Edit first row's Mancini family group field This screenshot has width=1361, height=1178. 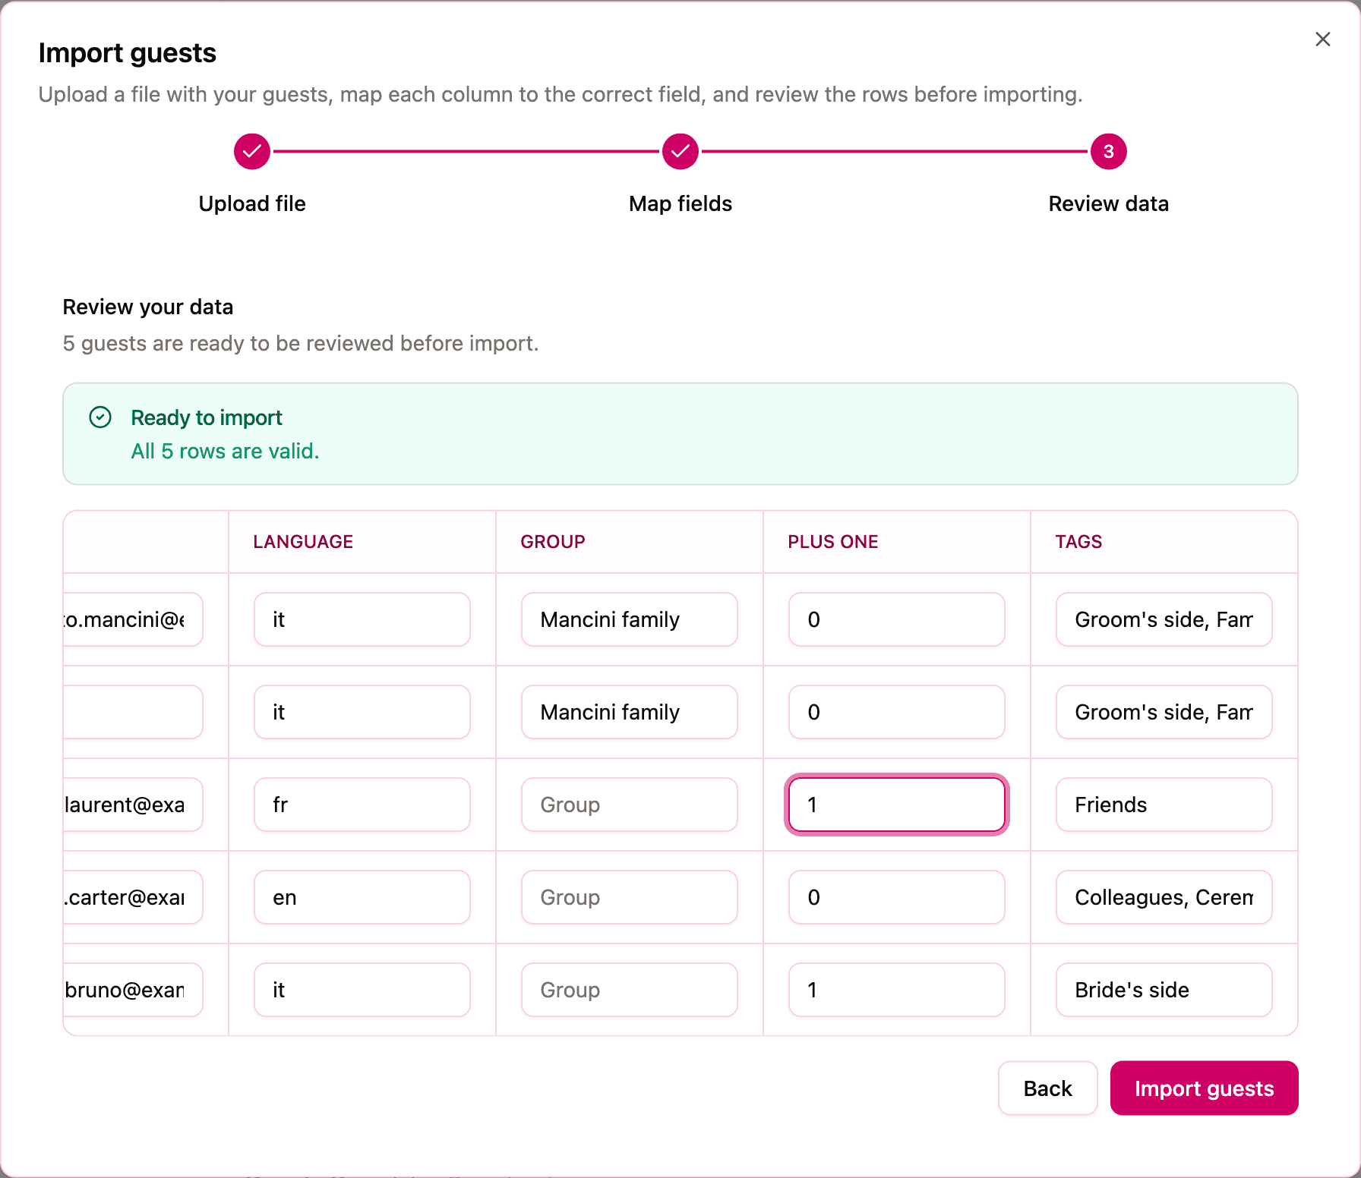point(630,619)
